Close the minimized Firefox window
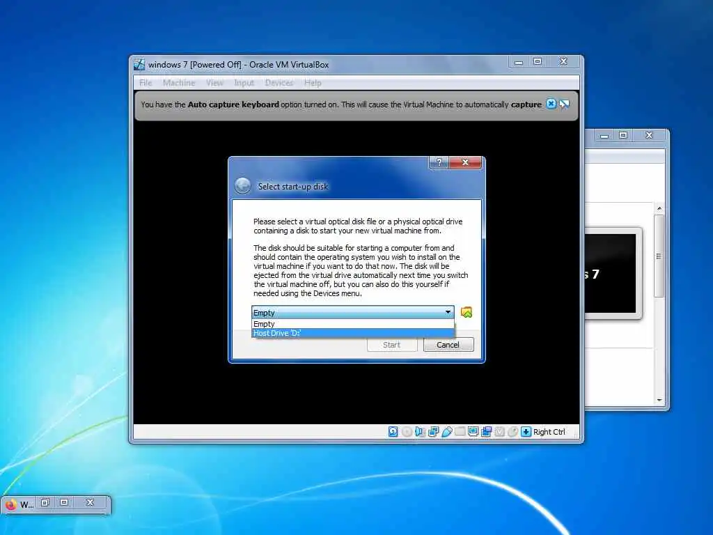This screenshot has height=535, width=713. point(90,502)
